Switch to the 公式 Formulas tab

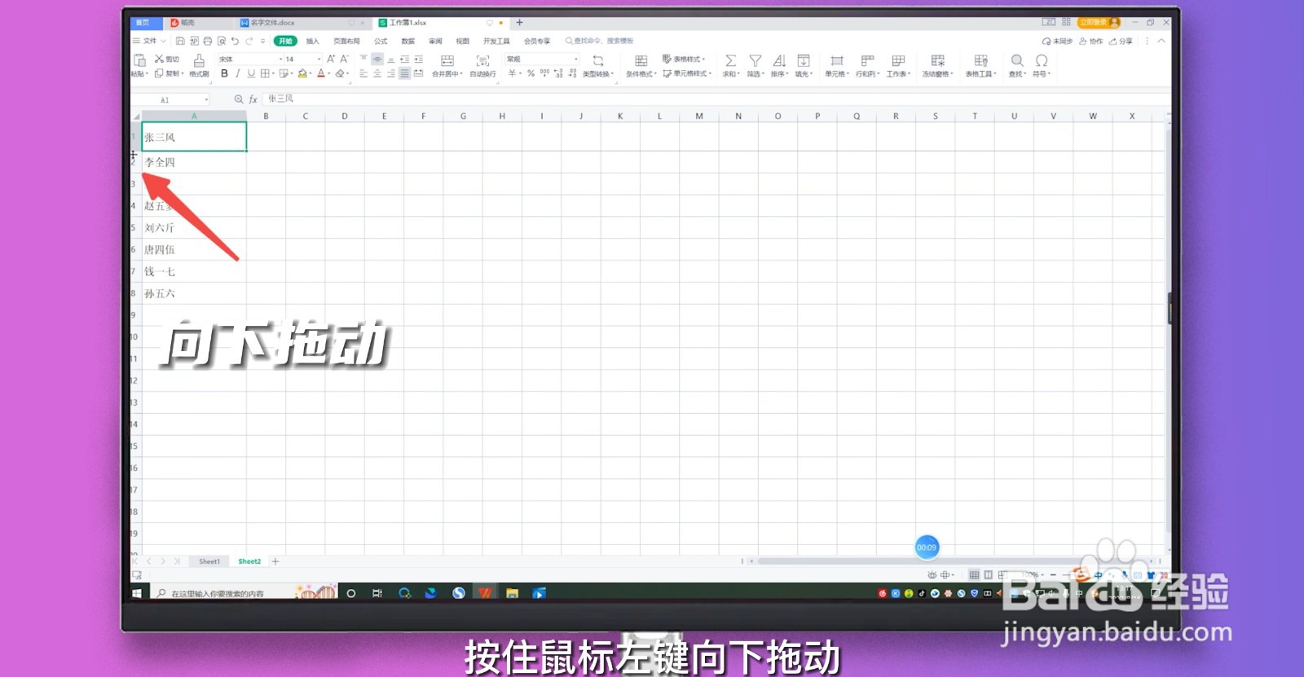click(x=381, y=41)
